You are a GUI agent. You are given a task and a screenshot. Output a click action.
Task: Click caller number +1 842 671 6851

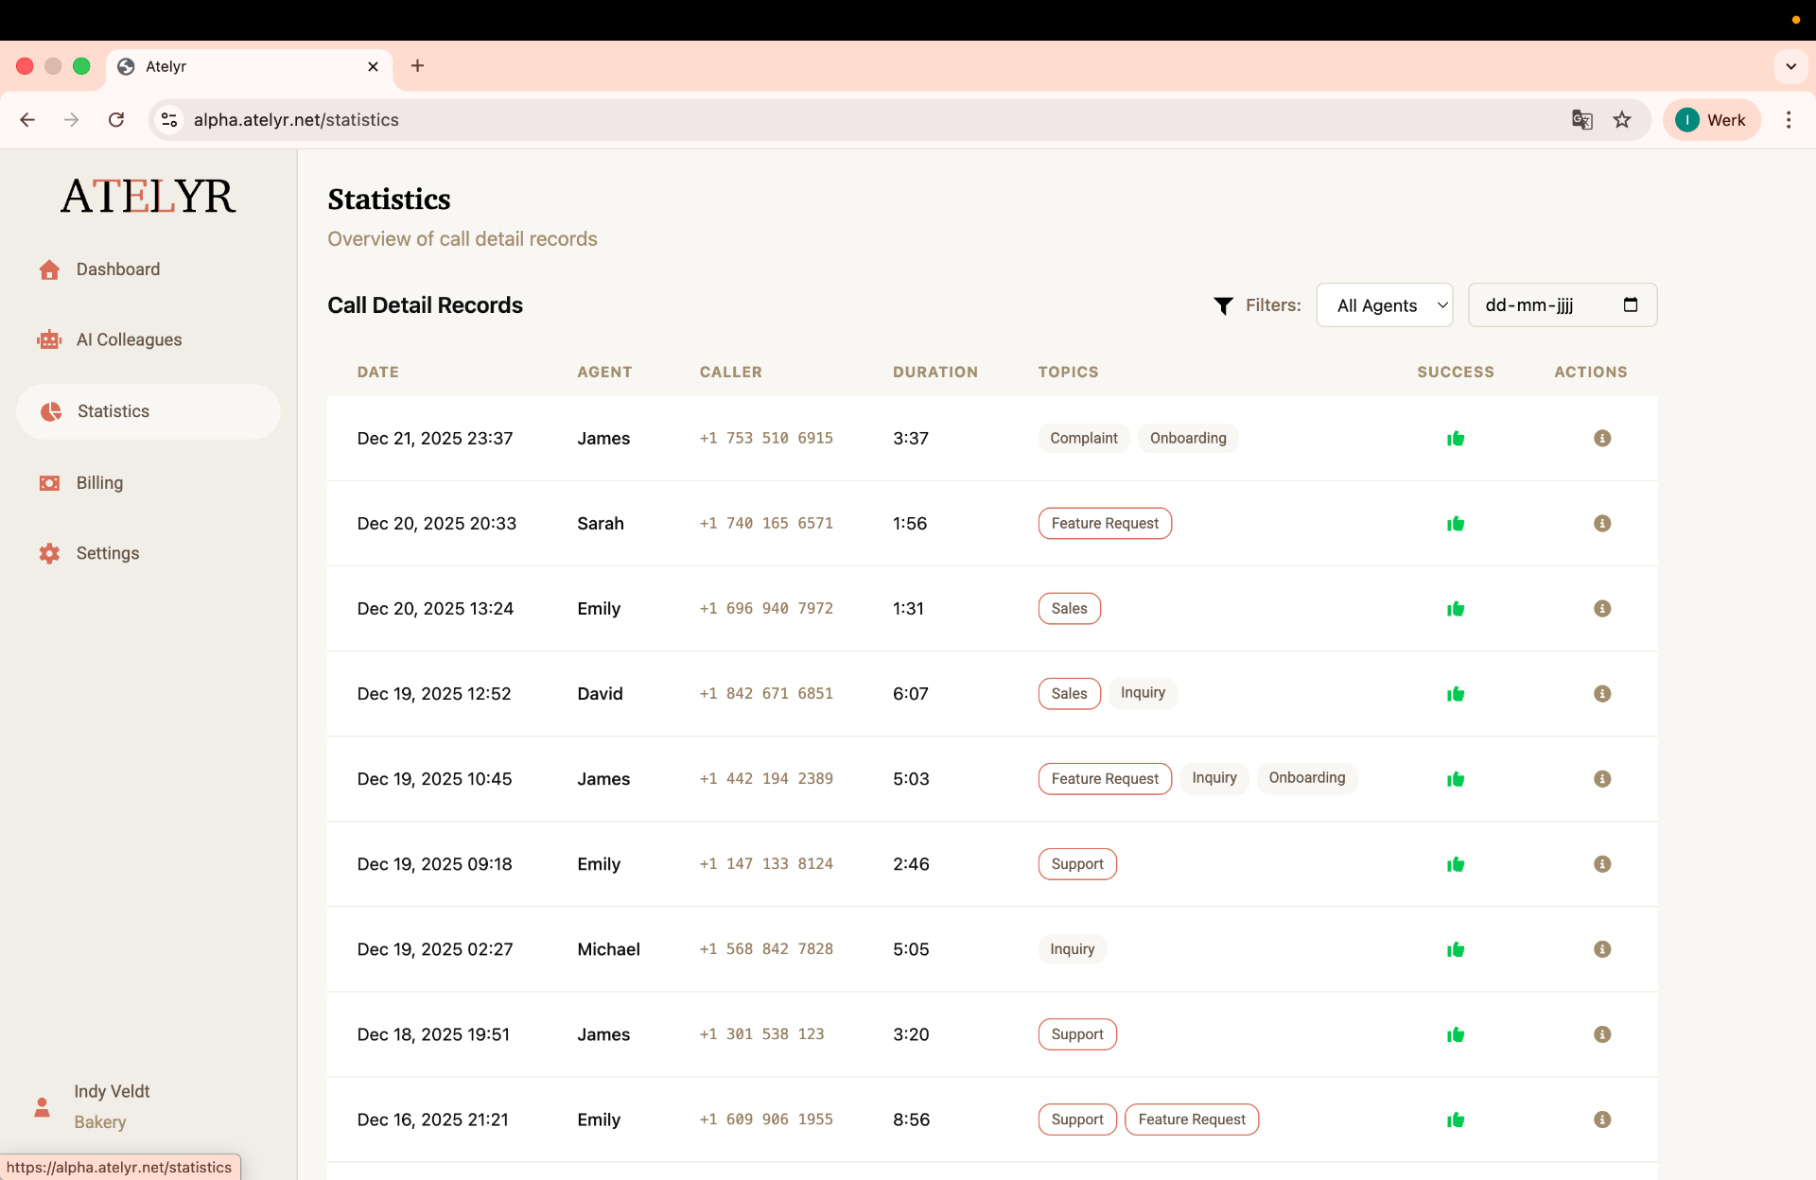(x=766, y=694)
